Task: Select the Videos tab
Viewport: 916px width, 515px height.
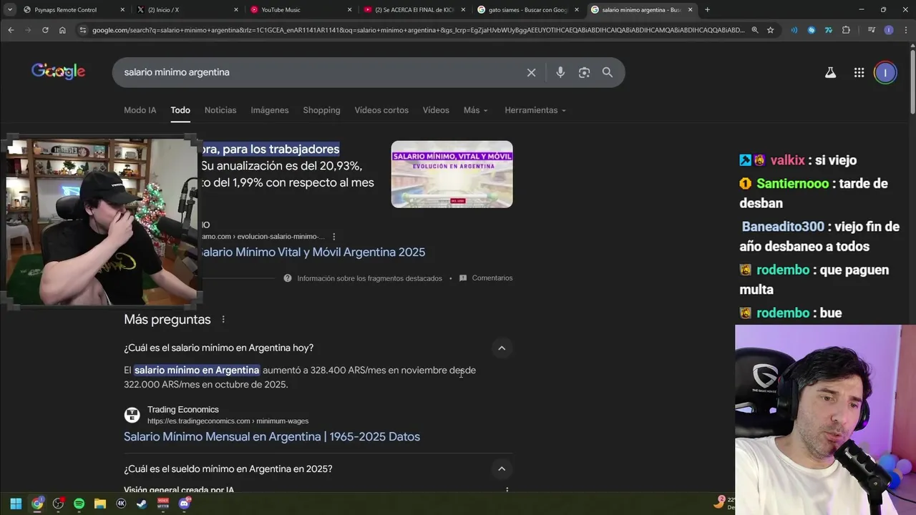Action: (436, 110)
